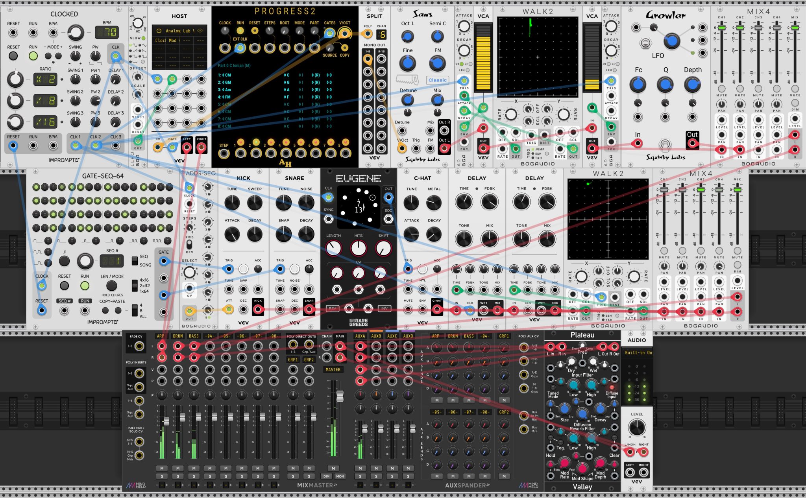The width and height of the screenshot is (806, 498).
Task: Click the DIM button on MixMaster
Action: point(326,476)
